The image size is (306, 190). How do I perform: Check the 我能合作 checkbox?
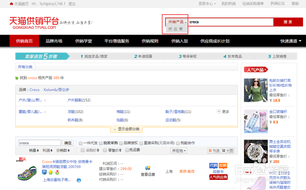coord(178,143)
